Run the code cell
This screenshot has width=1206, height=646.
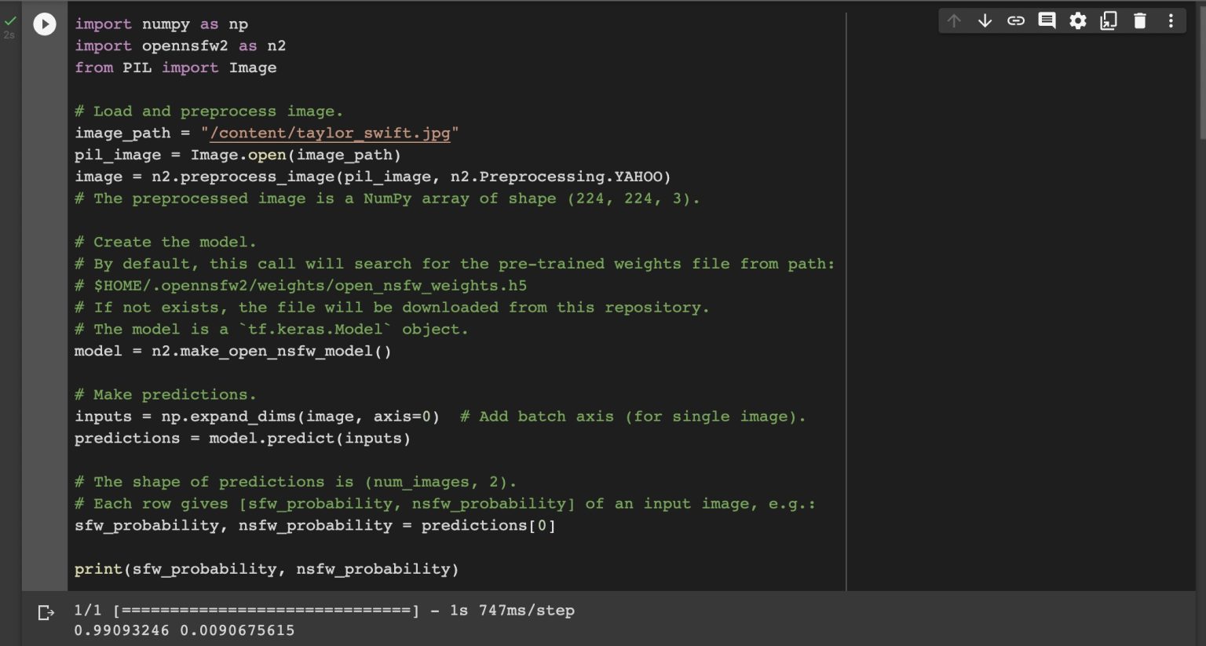[x=45, y=24]
